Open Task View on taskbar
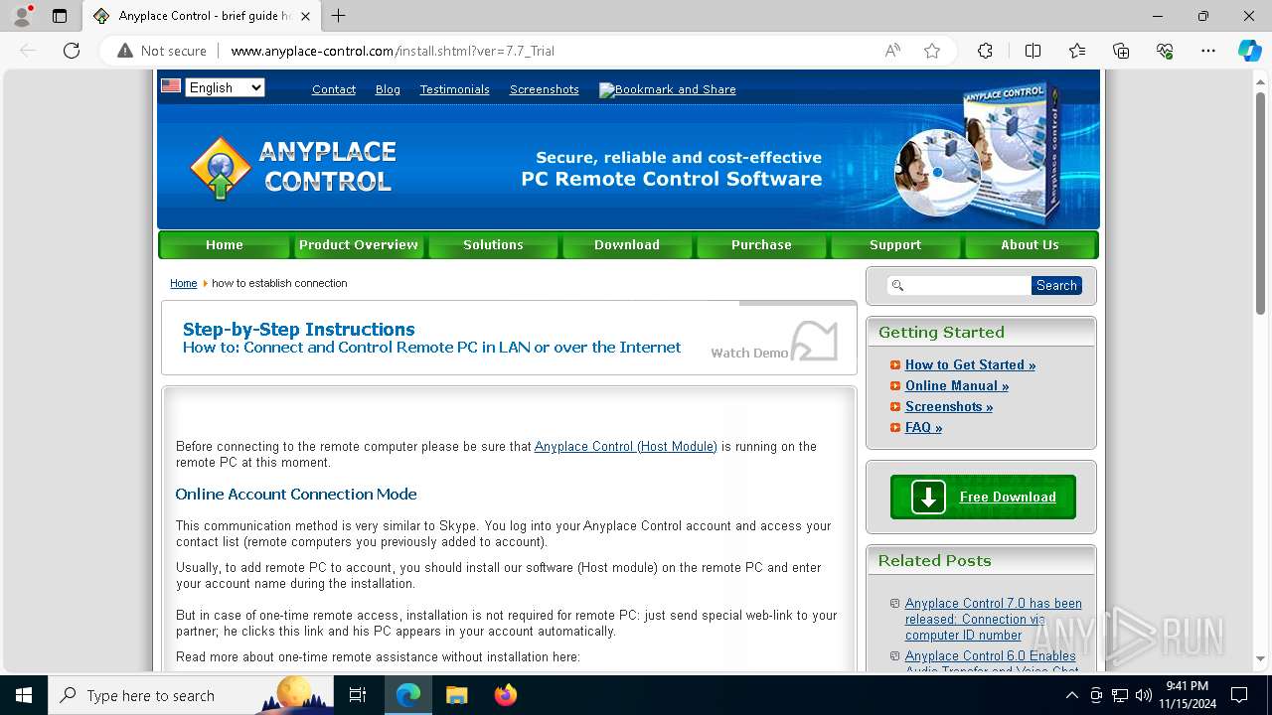Viewport: 1272px width, 715px height. coord(358,695)
